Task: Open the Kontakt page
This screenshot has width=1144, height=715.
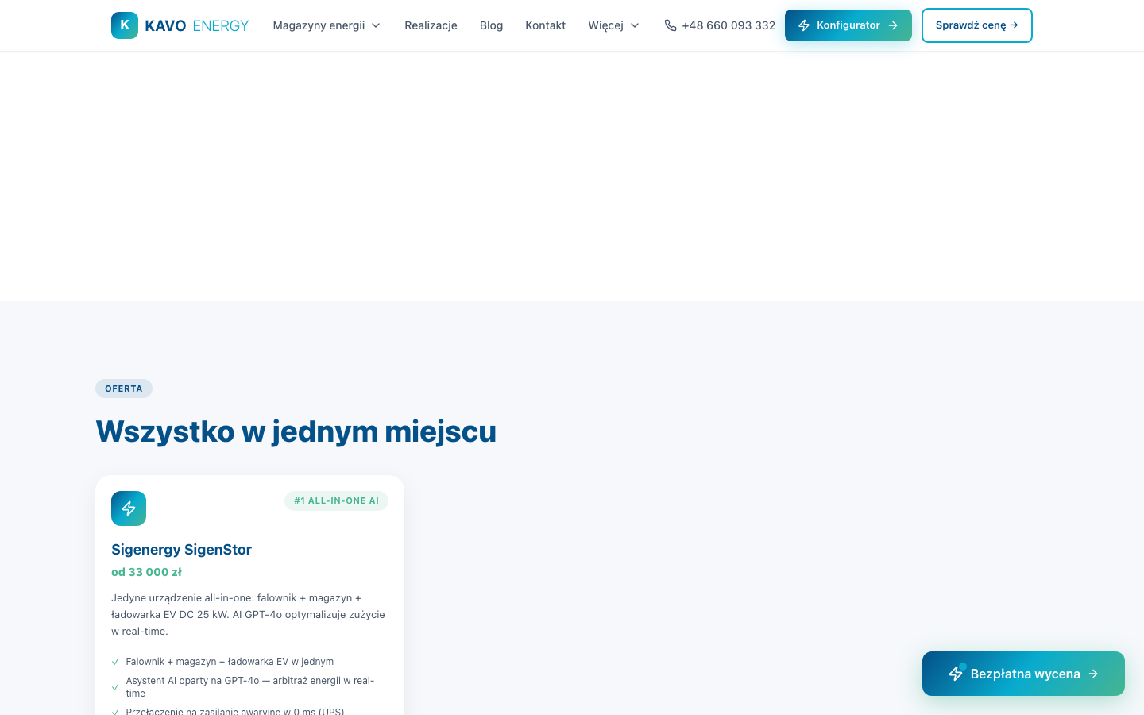Action: [545, 25]
